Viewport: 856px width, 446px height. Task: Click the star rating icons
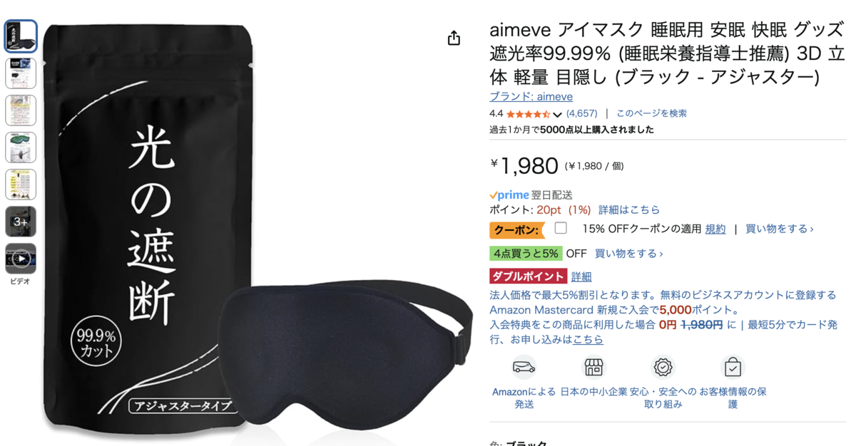point(528,113)
